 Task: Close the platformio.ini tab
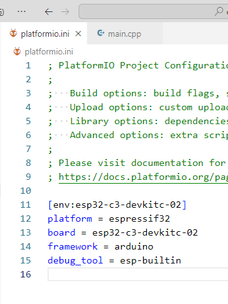click(79, 34)
